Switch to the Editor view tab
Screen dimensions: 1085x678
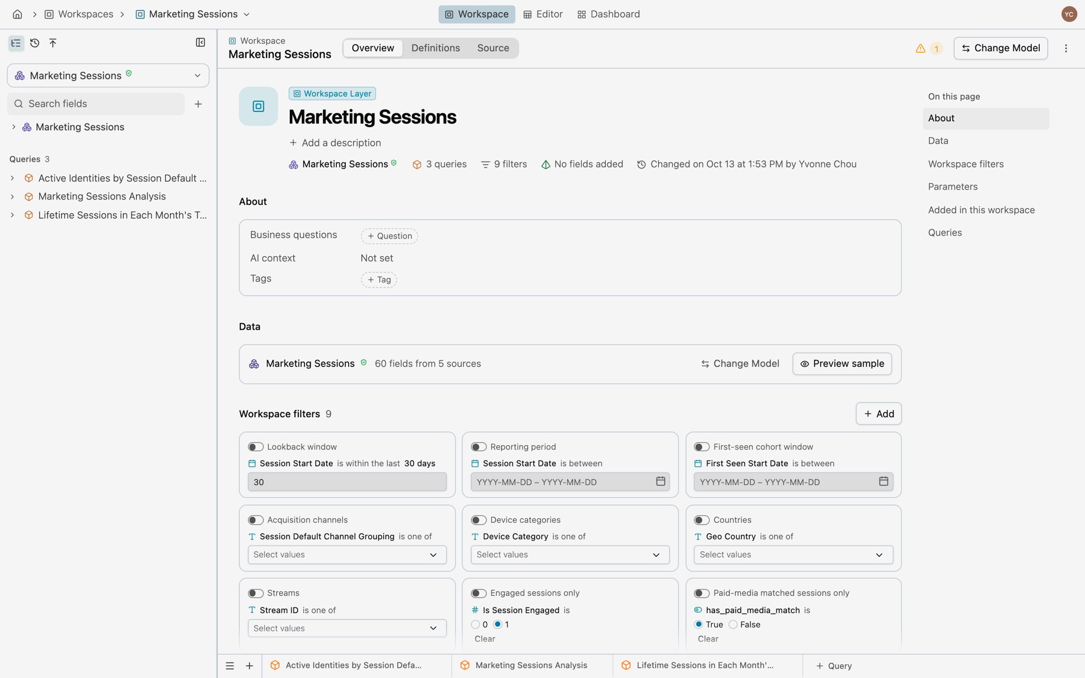pos(543,14)
